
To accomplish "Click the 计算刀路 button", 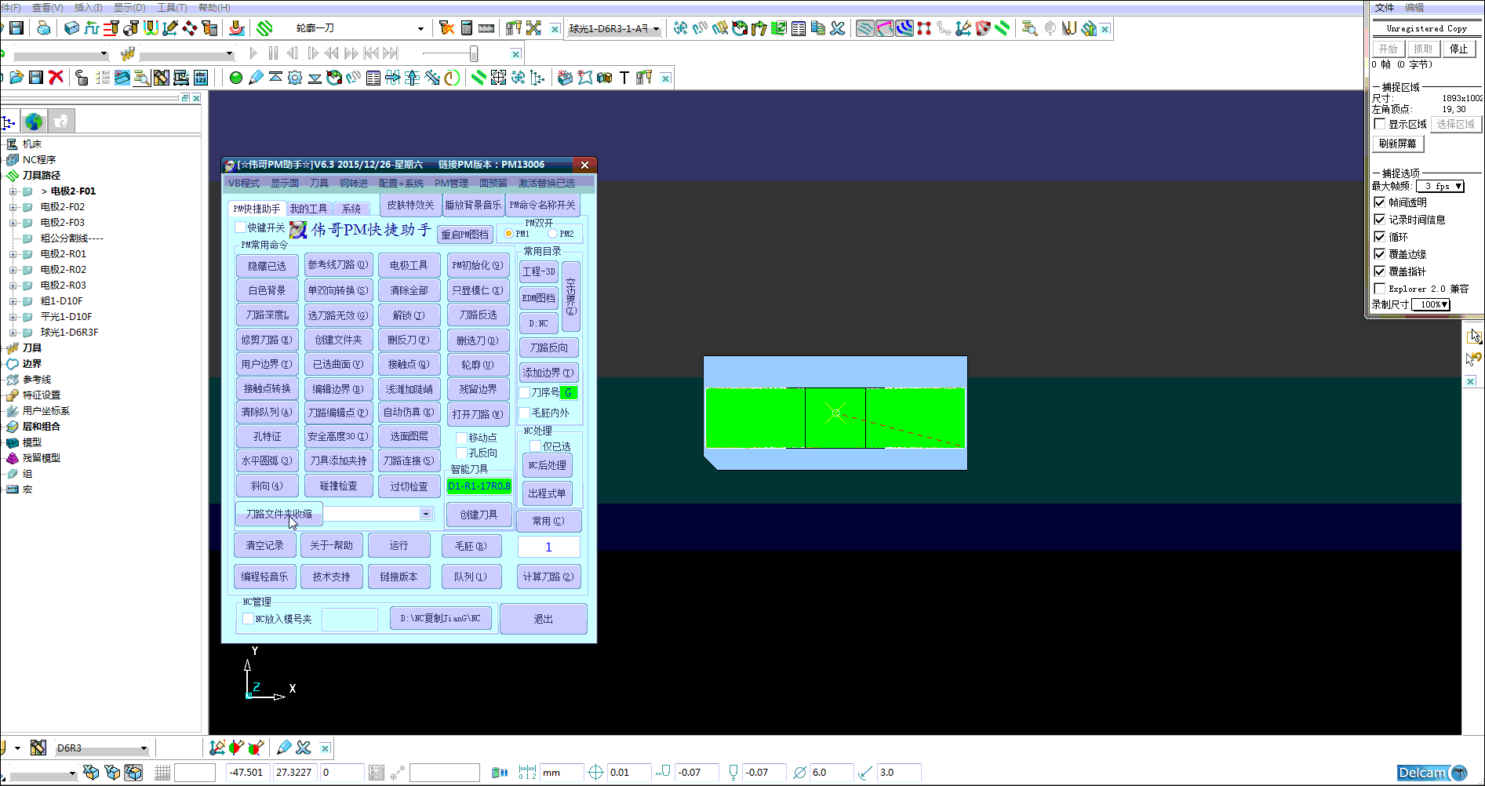I will tap(548, 577).
